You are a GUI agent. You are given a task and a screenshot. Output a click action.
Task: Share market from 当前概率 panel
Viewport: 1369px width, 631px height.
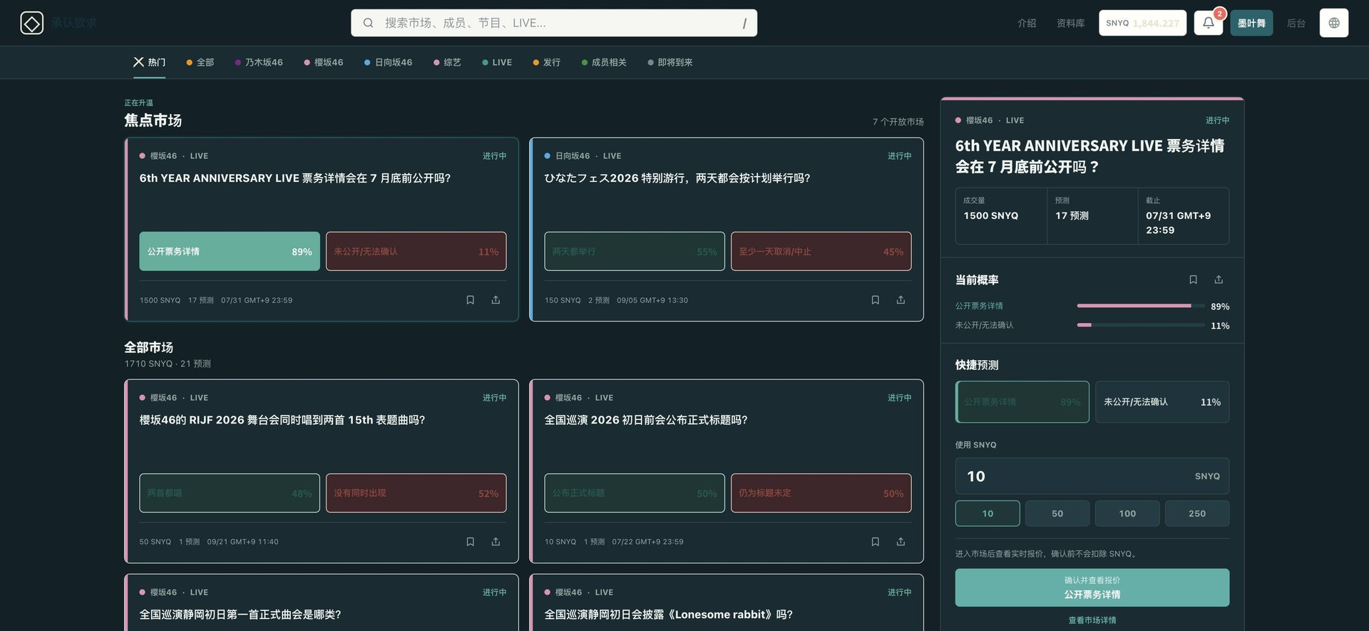pyautogui.click(x=1219, y=279)
